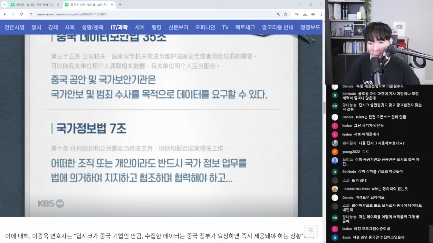Click BinNode's avatar beside '글로벌 주식 마켓에' message
This screenshot has height=243, width=433.
click(335, 95)
